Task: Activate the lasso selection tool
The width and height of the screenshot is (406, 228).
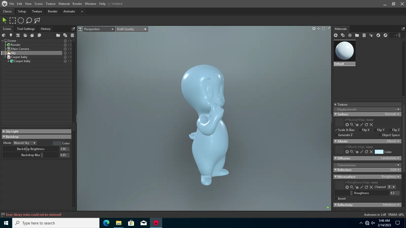Action: (29, 21)
